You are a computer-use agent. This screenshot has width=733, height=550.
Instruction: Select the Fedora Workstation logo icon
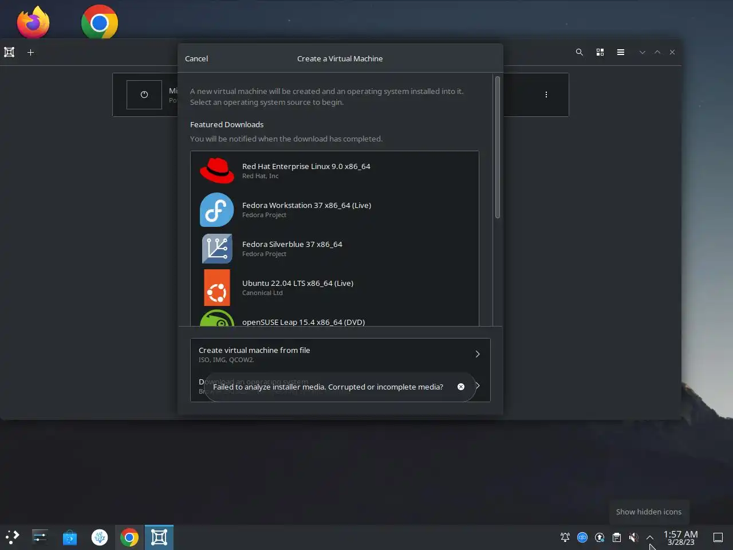(216, 210)
